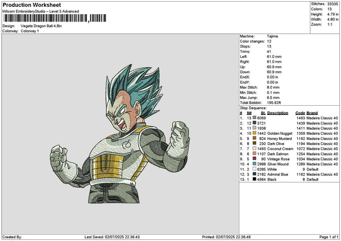The image size is (341, 241).
Task: Click the Height value '4.79 in'
Action: (x=332, y=14)
